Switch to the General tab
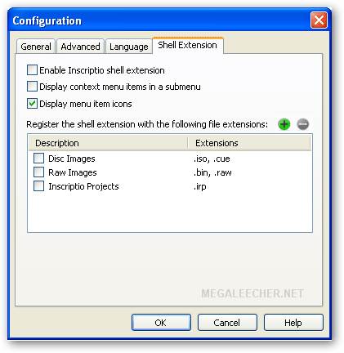Image resolution: width=344 pixels, height=353 pixels. tap(36, 47)
